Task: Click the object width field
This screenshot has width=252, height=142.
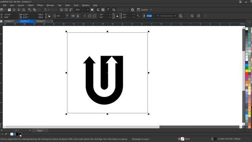Action: click(x=30, y=15)
